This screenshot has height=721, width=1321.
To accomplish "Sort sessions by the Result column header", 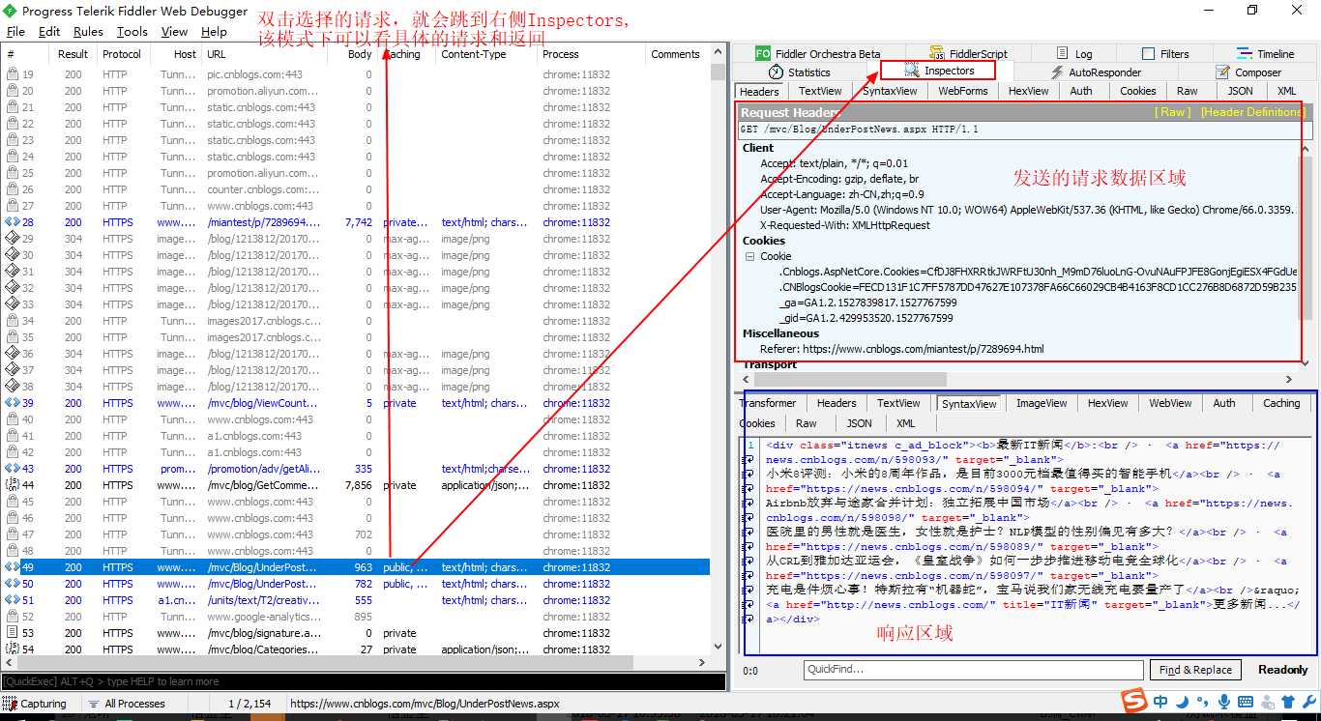I will tap(73, 54).
